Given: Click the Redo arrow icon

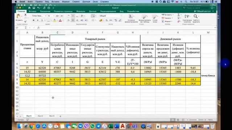Looking at the screenshot, I should 44,8.
